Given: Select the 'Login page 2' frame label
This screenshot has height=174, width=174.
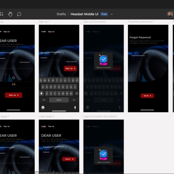Looking at the screenshot, I should (x=47, y=116).
